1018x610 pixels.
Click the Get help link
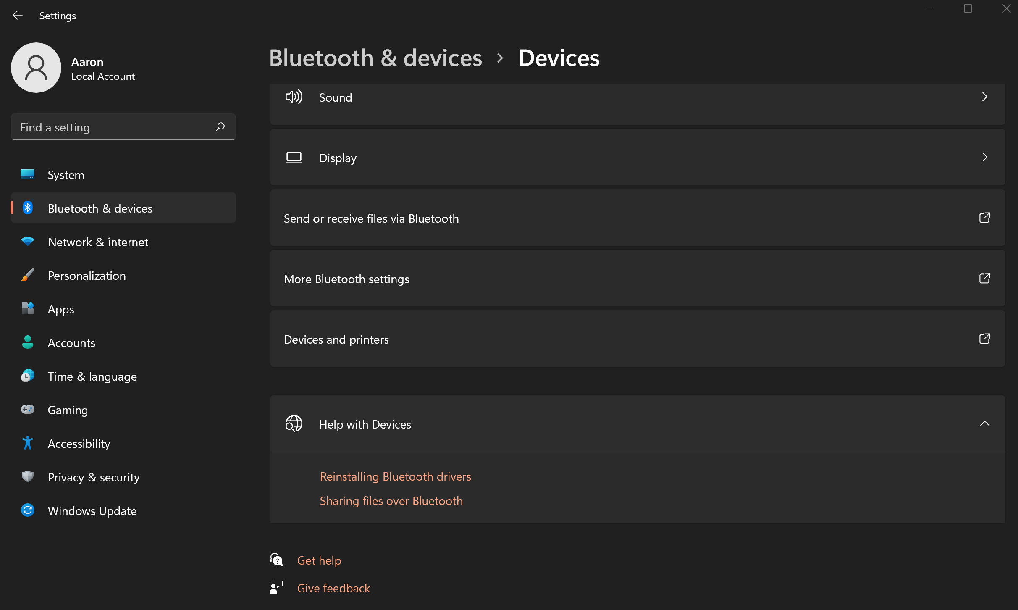[319, 560]
